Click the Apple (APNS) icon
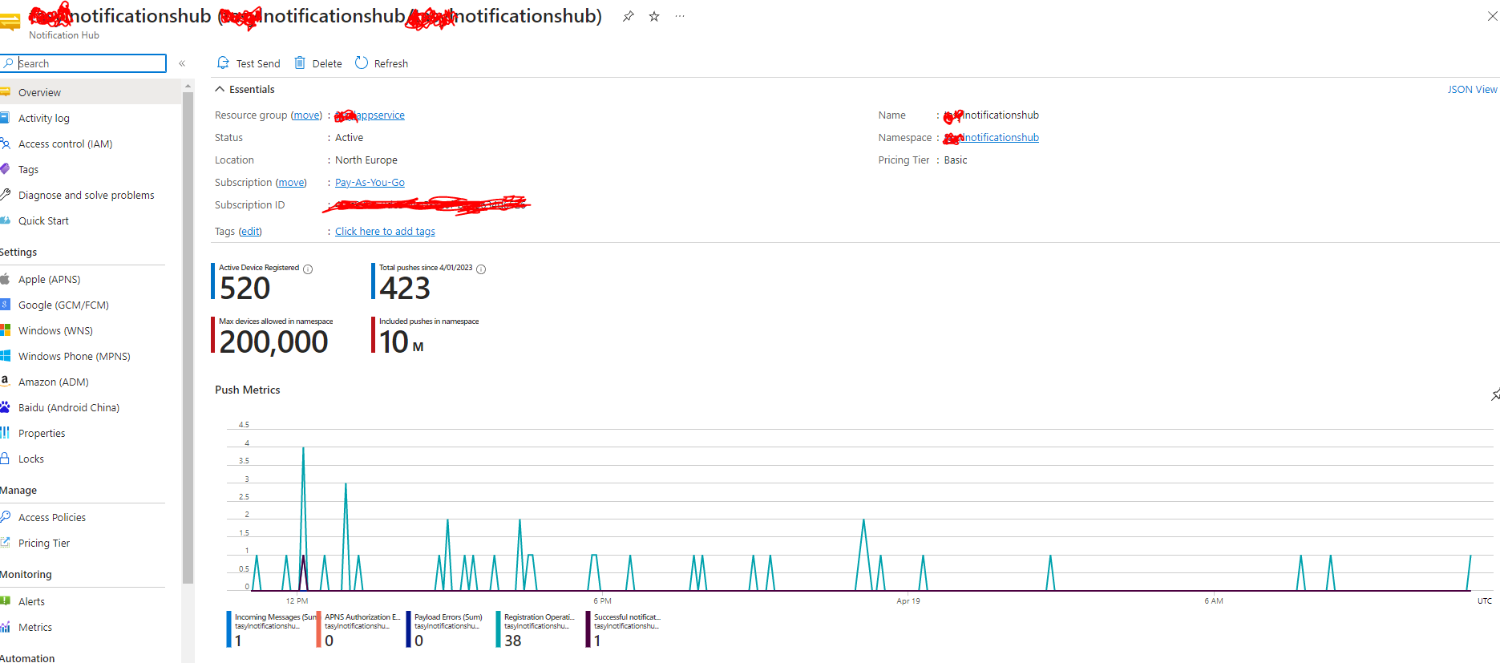The width and height of the screenshot is (1500, 663). [x=6, y=279]
